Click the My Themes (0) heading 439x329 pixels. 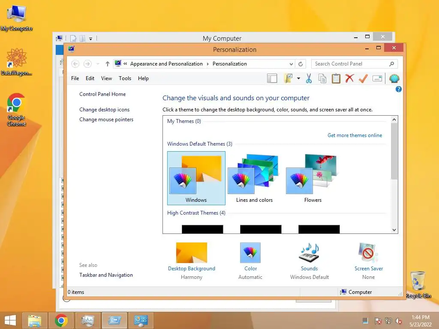184,121
